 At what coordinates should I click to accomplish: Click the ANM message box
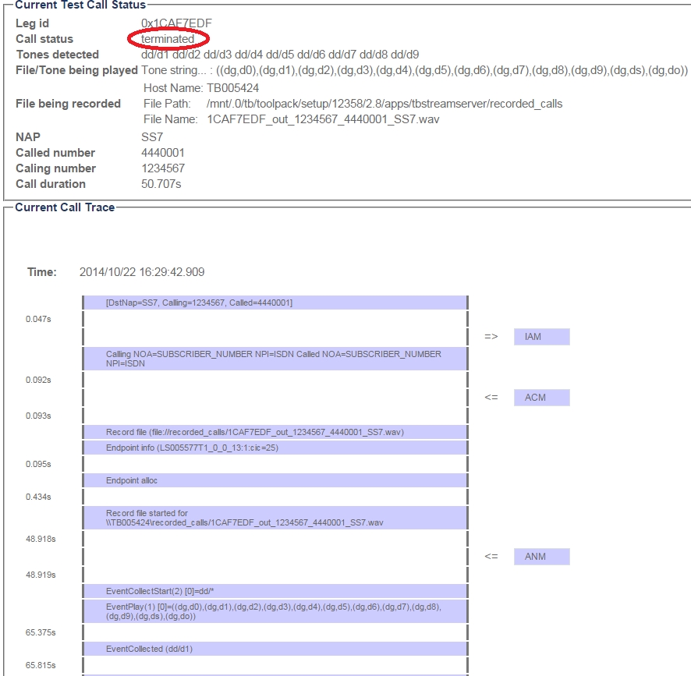click(x=541, y=557)
